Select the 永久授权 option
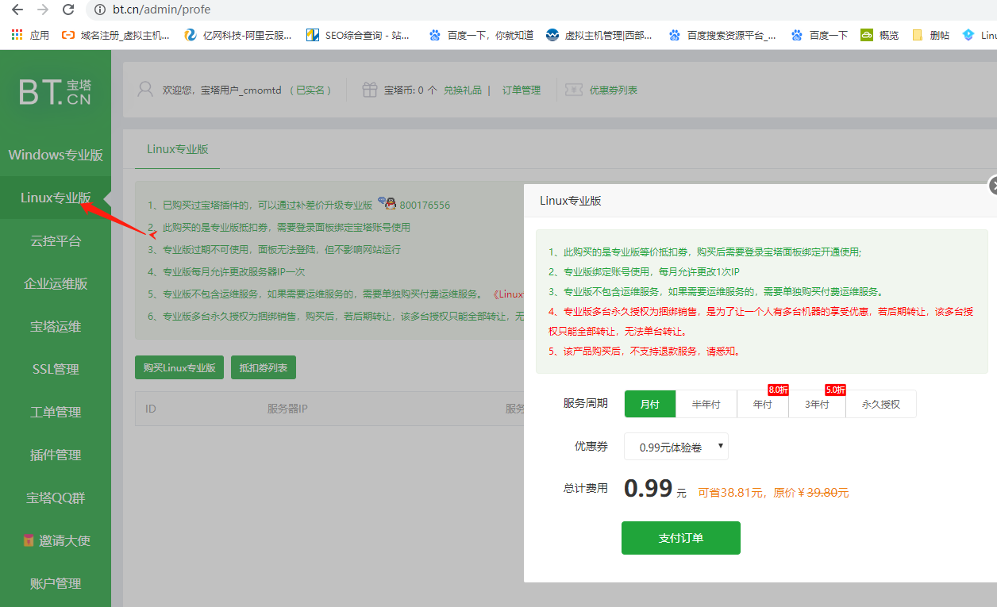Viewport: 997px width, 607px height. tap(881, 404)
